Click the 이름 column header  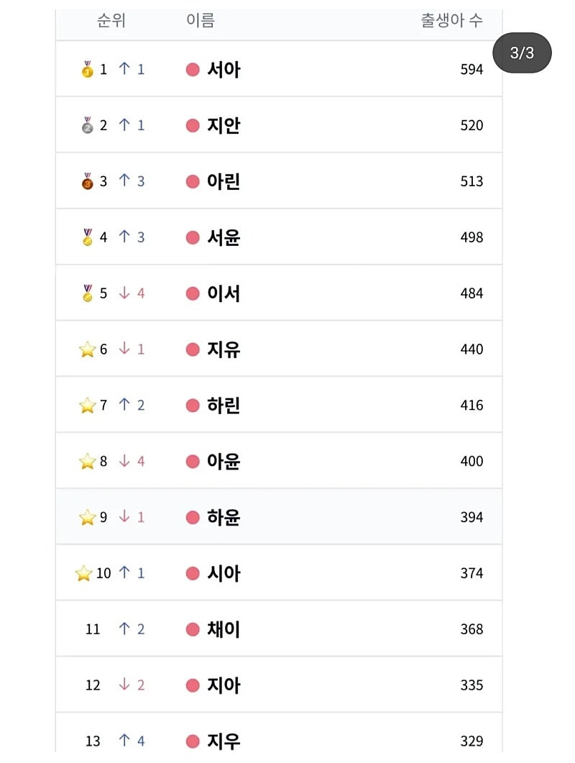[x=201, y=21]
